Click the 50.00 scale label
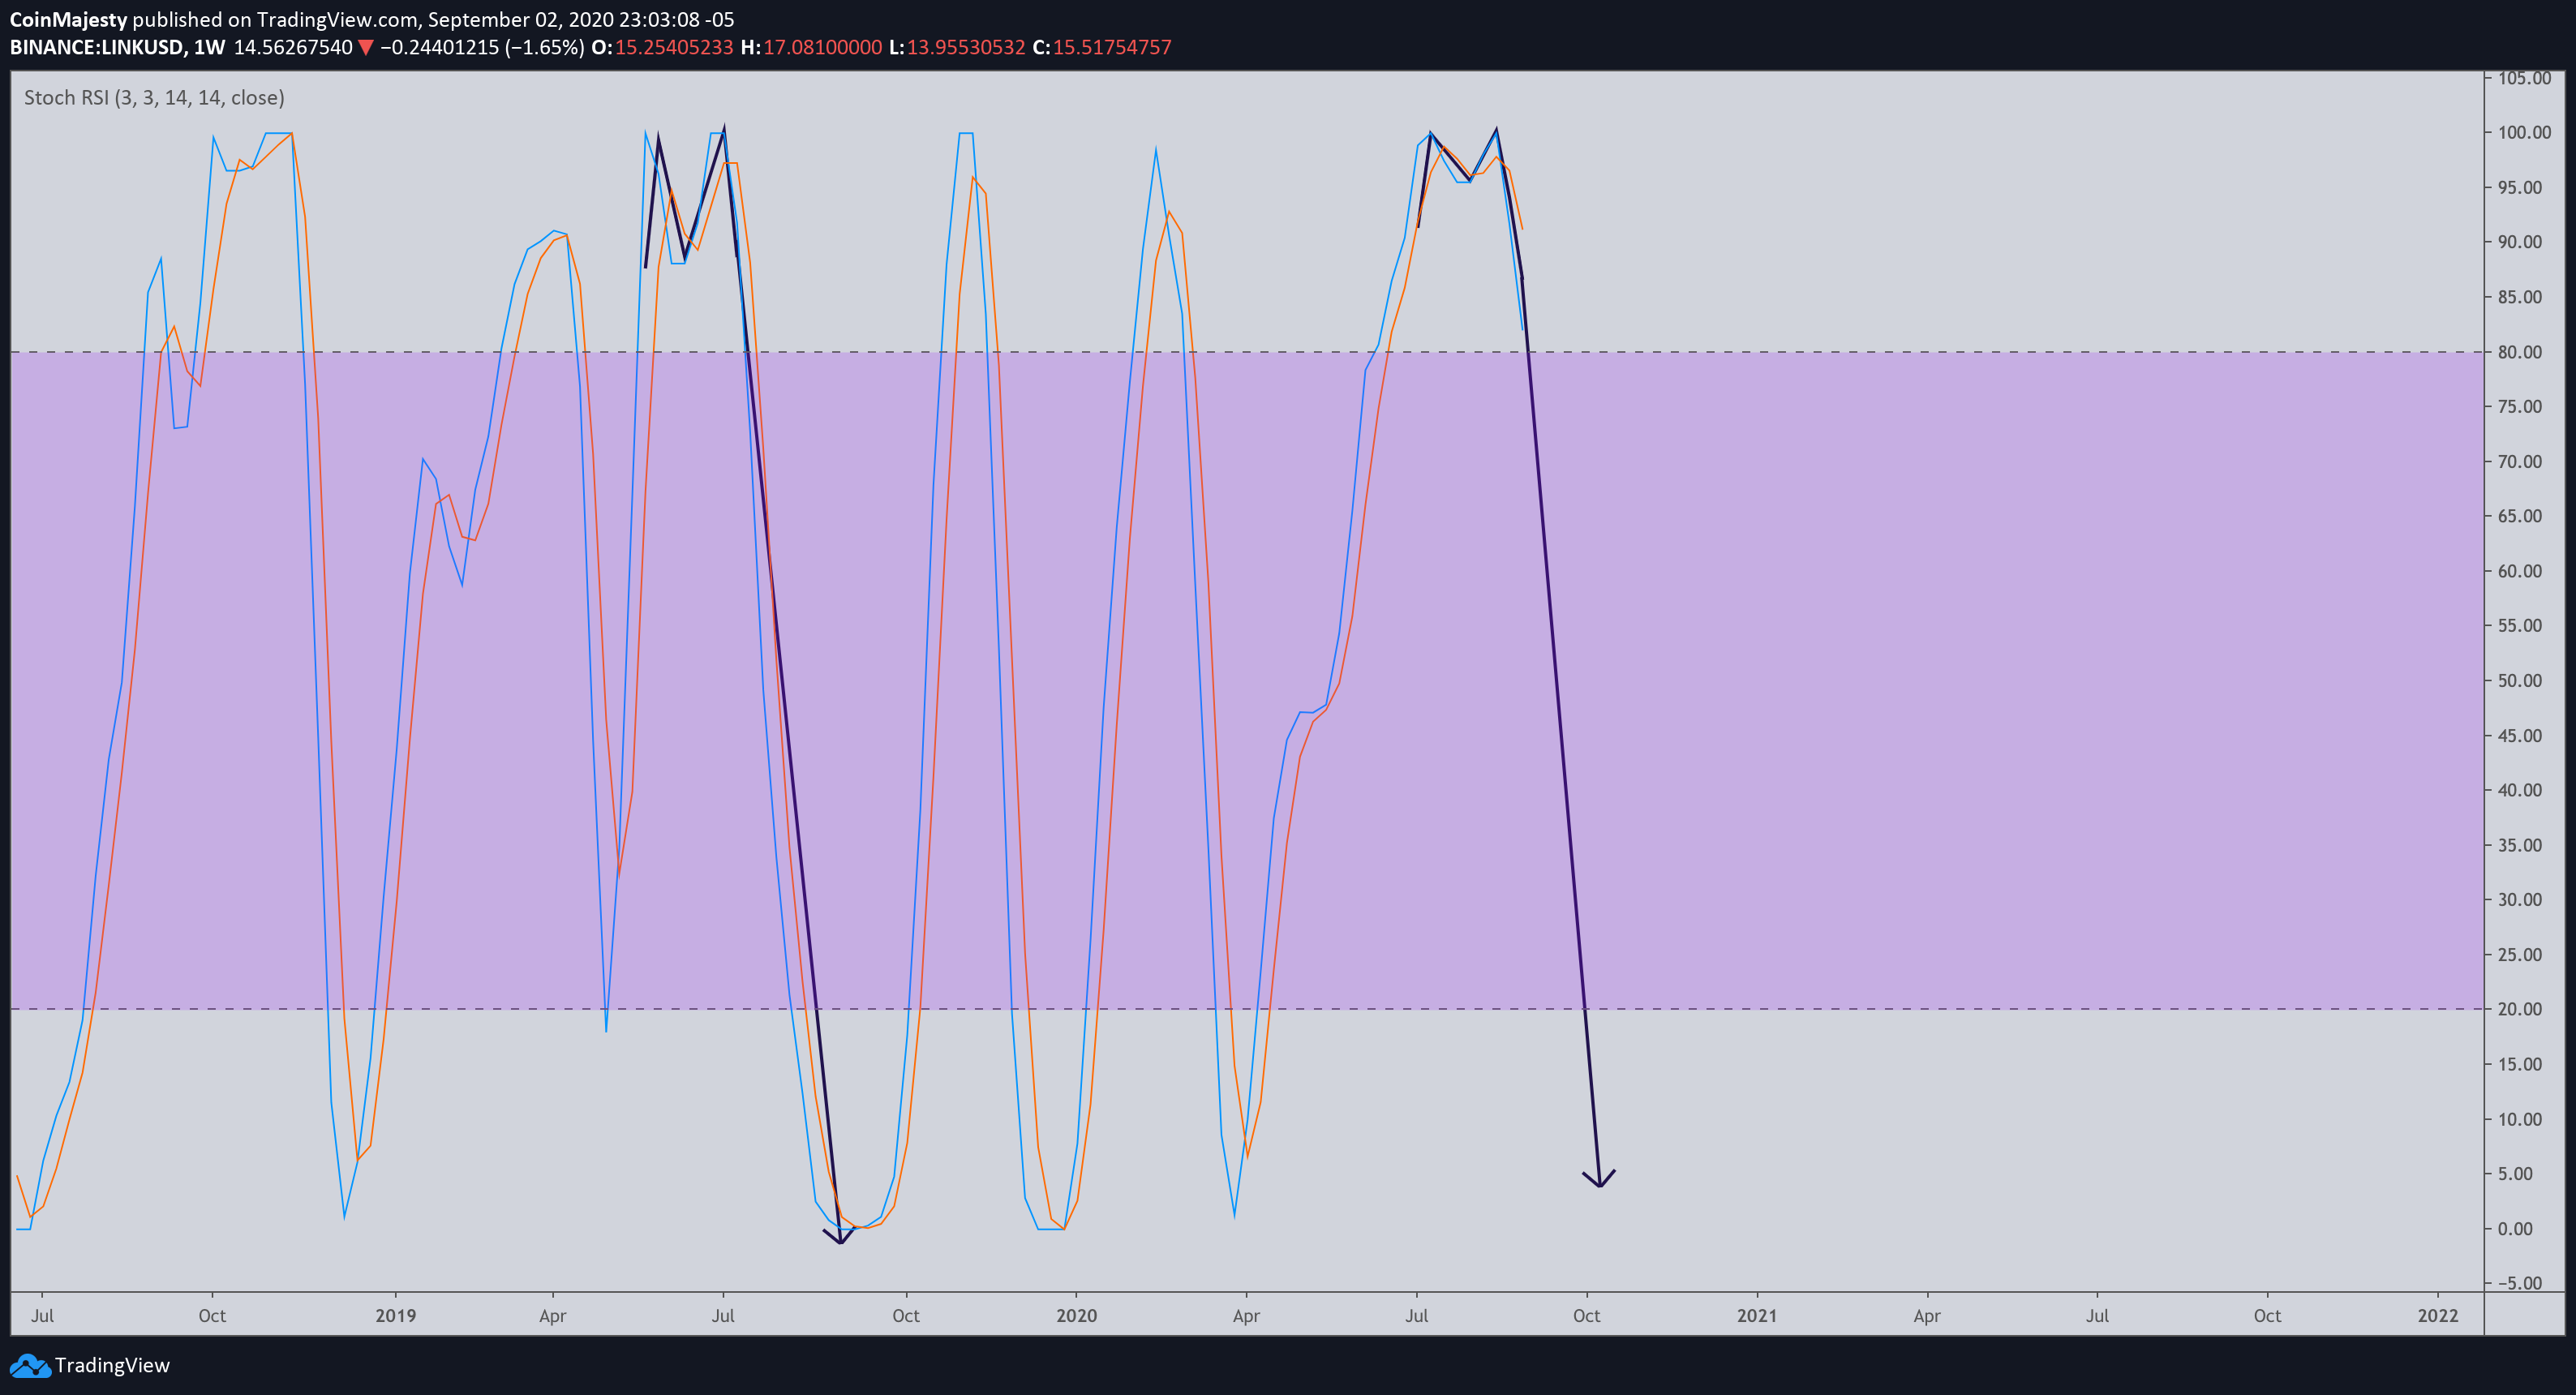 (x=2520, y=680)
